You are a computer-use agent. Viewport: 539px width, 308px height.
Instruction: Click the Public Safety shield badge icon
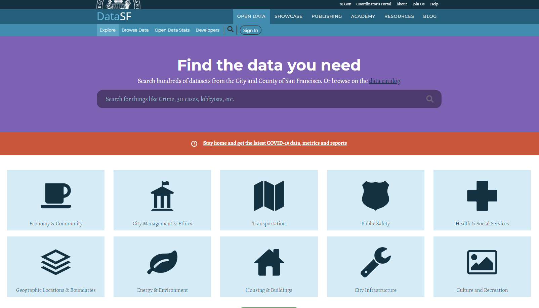pyautogui.click(x=375, y=196)
